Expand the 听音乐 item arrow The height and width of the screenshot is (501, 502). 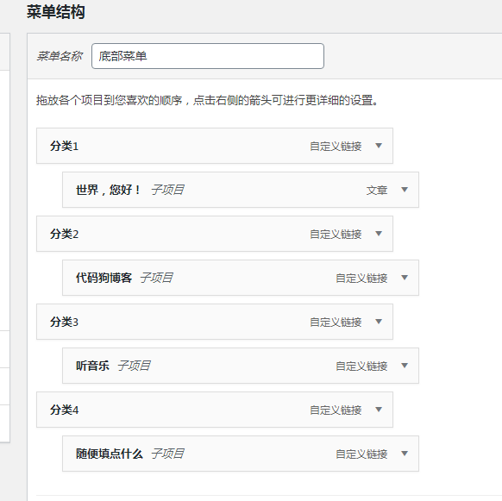(405, 366)
